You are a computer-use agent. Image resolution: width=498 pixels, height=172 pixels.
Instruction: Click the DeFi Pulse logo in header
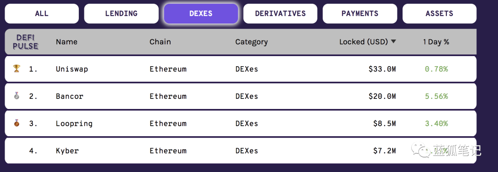pos(25,42)
